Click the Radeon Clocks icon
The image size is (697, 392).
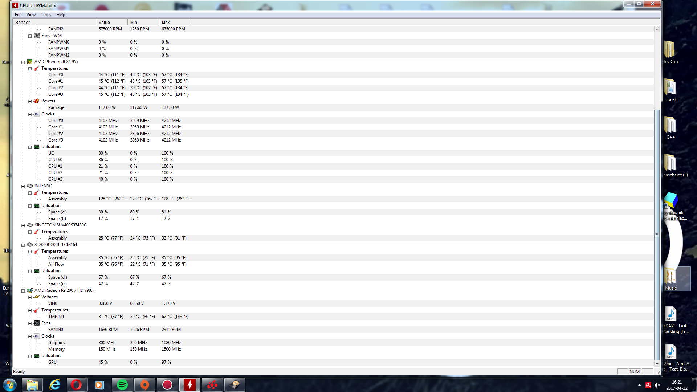(x=37, y=336)
